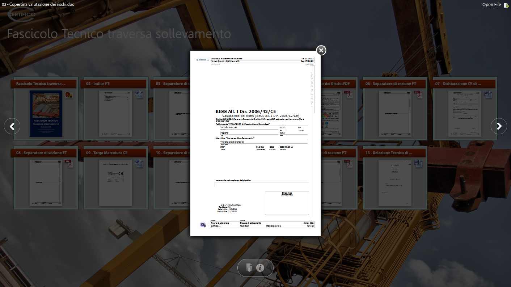Click image icon on Fascicolo Tecnico card
This screenshot has height=287, width=511.
click(x=69, y=95)
